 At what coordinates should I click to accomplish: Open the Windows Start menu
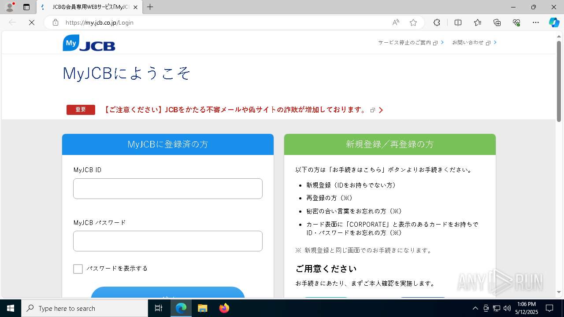point(10,308)
